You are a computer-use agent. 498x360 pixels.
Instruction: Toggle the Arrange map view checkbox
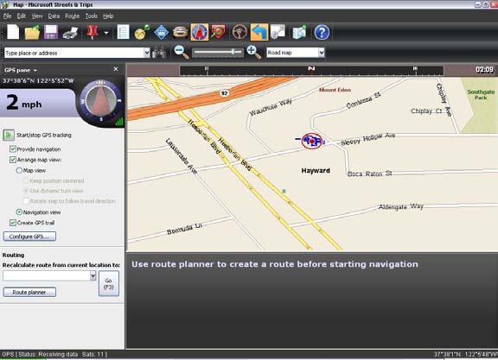[x=13, y=160]
